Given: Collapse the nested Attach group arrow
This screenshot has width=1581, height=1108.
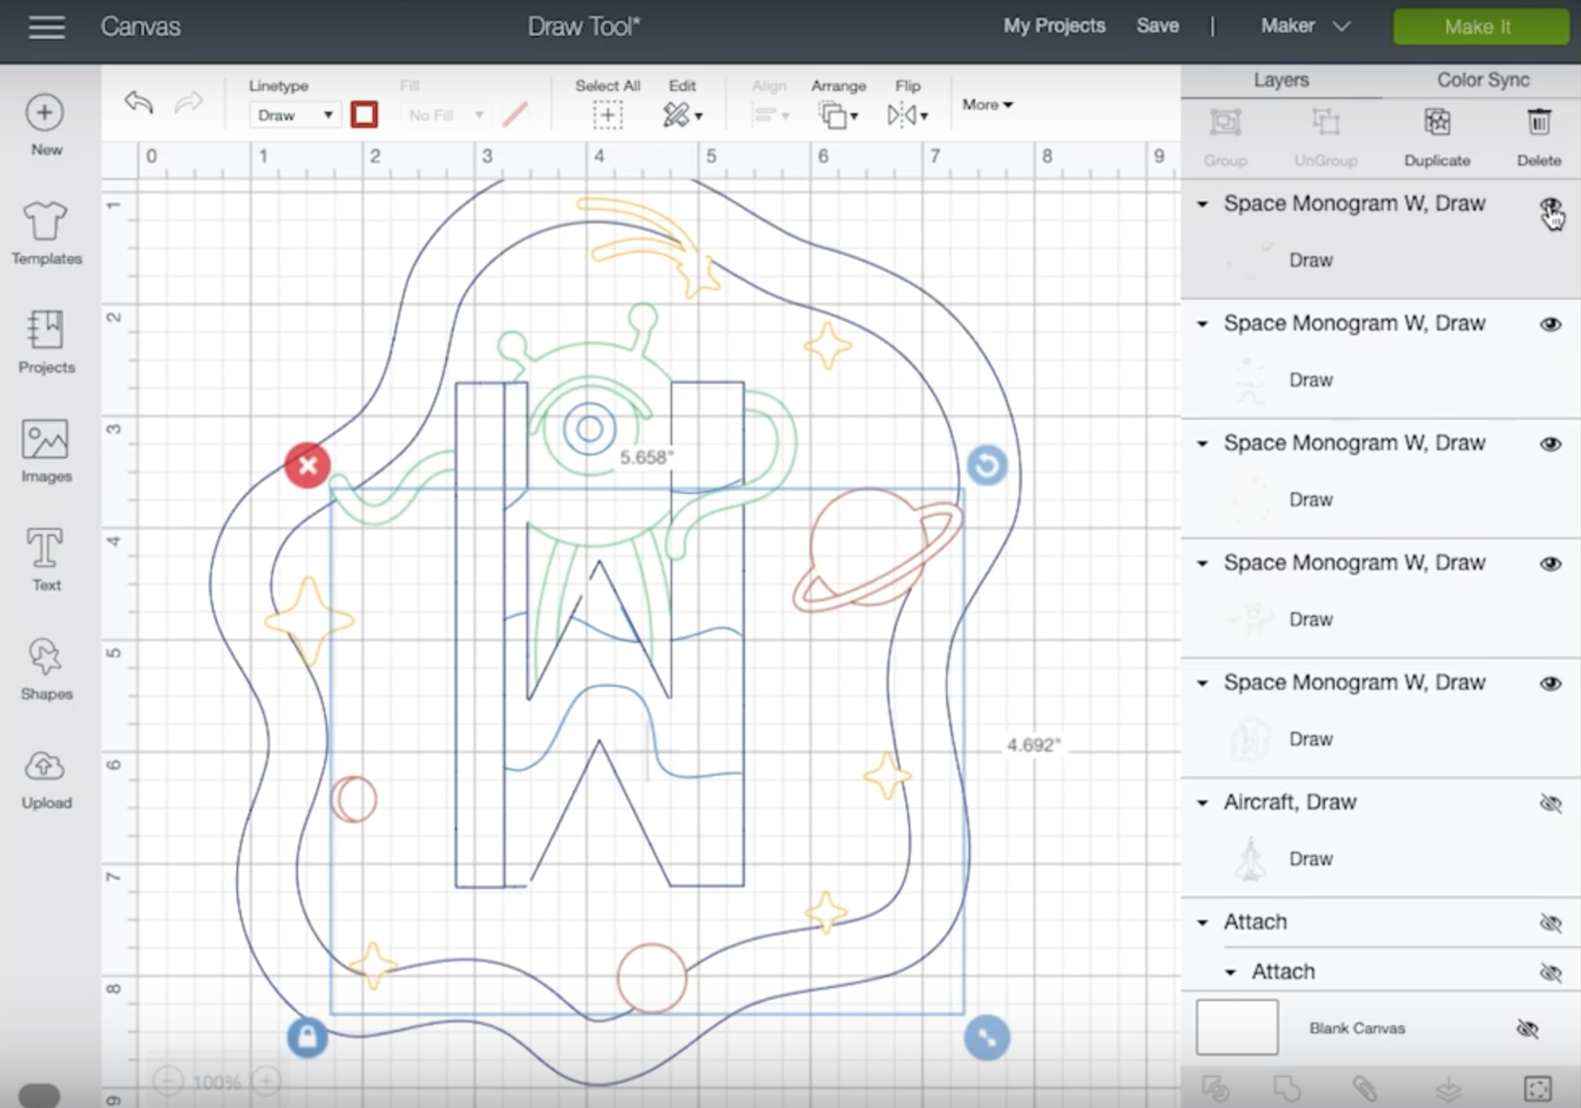Looking at the screenshot, I should 1231,973.
